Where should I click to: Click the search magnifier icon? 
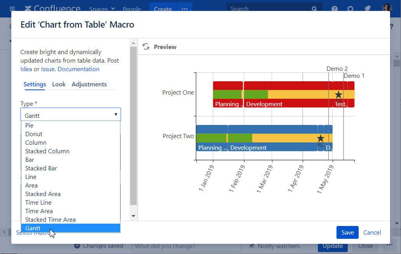[x=314, y=9]
